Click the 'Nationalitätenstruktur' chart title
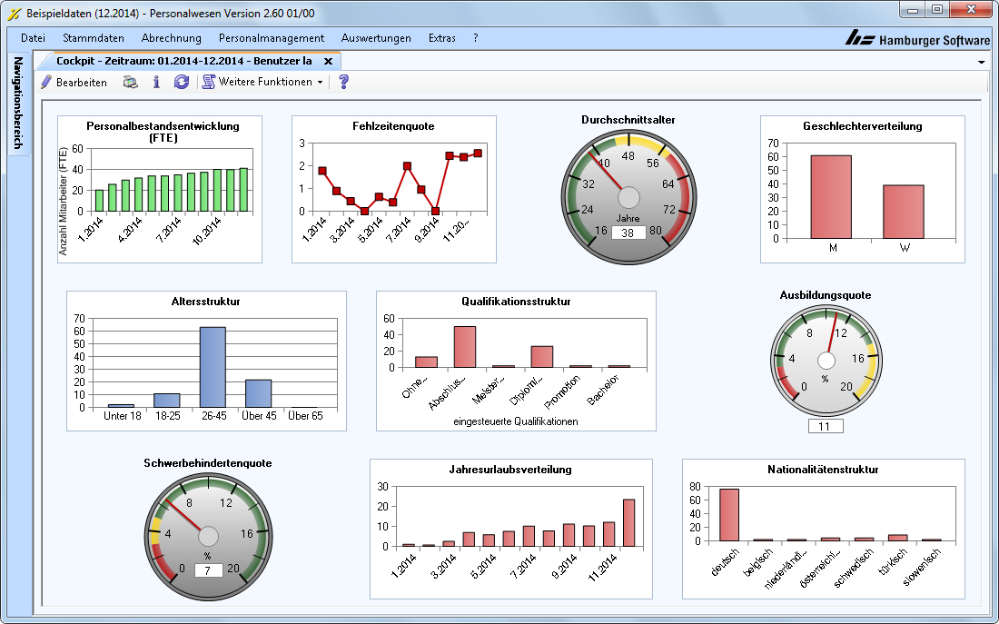Screen dimensions: 999x624 pyautogui.click(x=823, y=470)
